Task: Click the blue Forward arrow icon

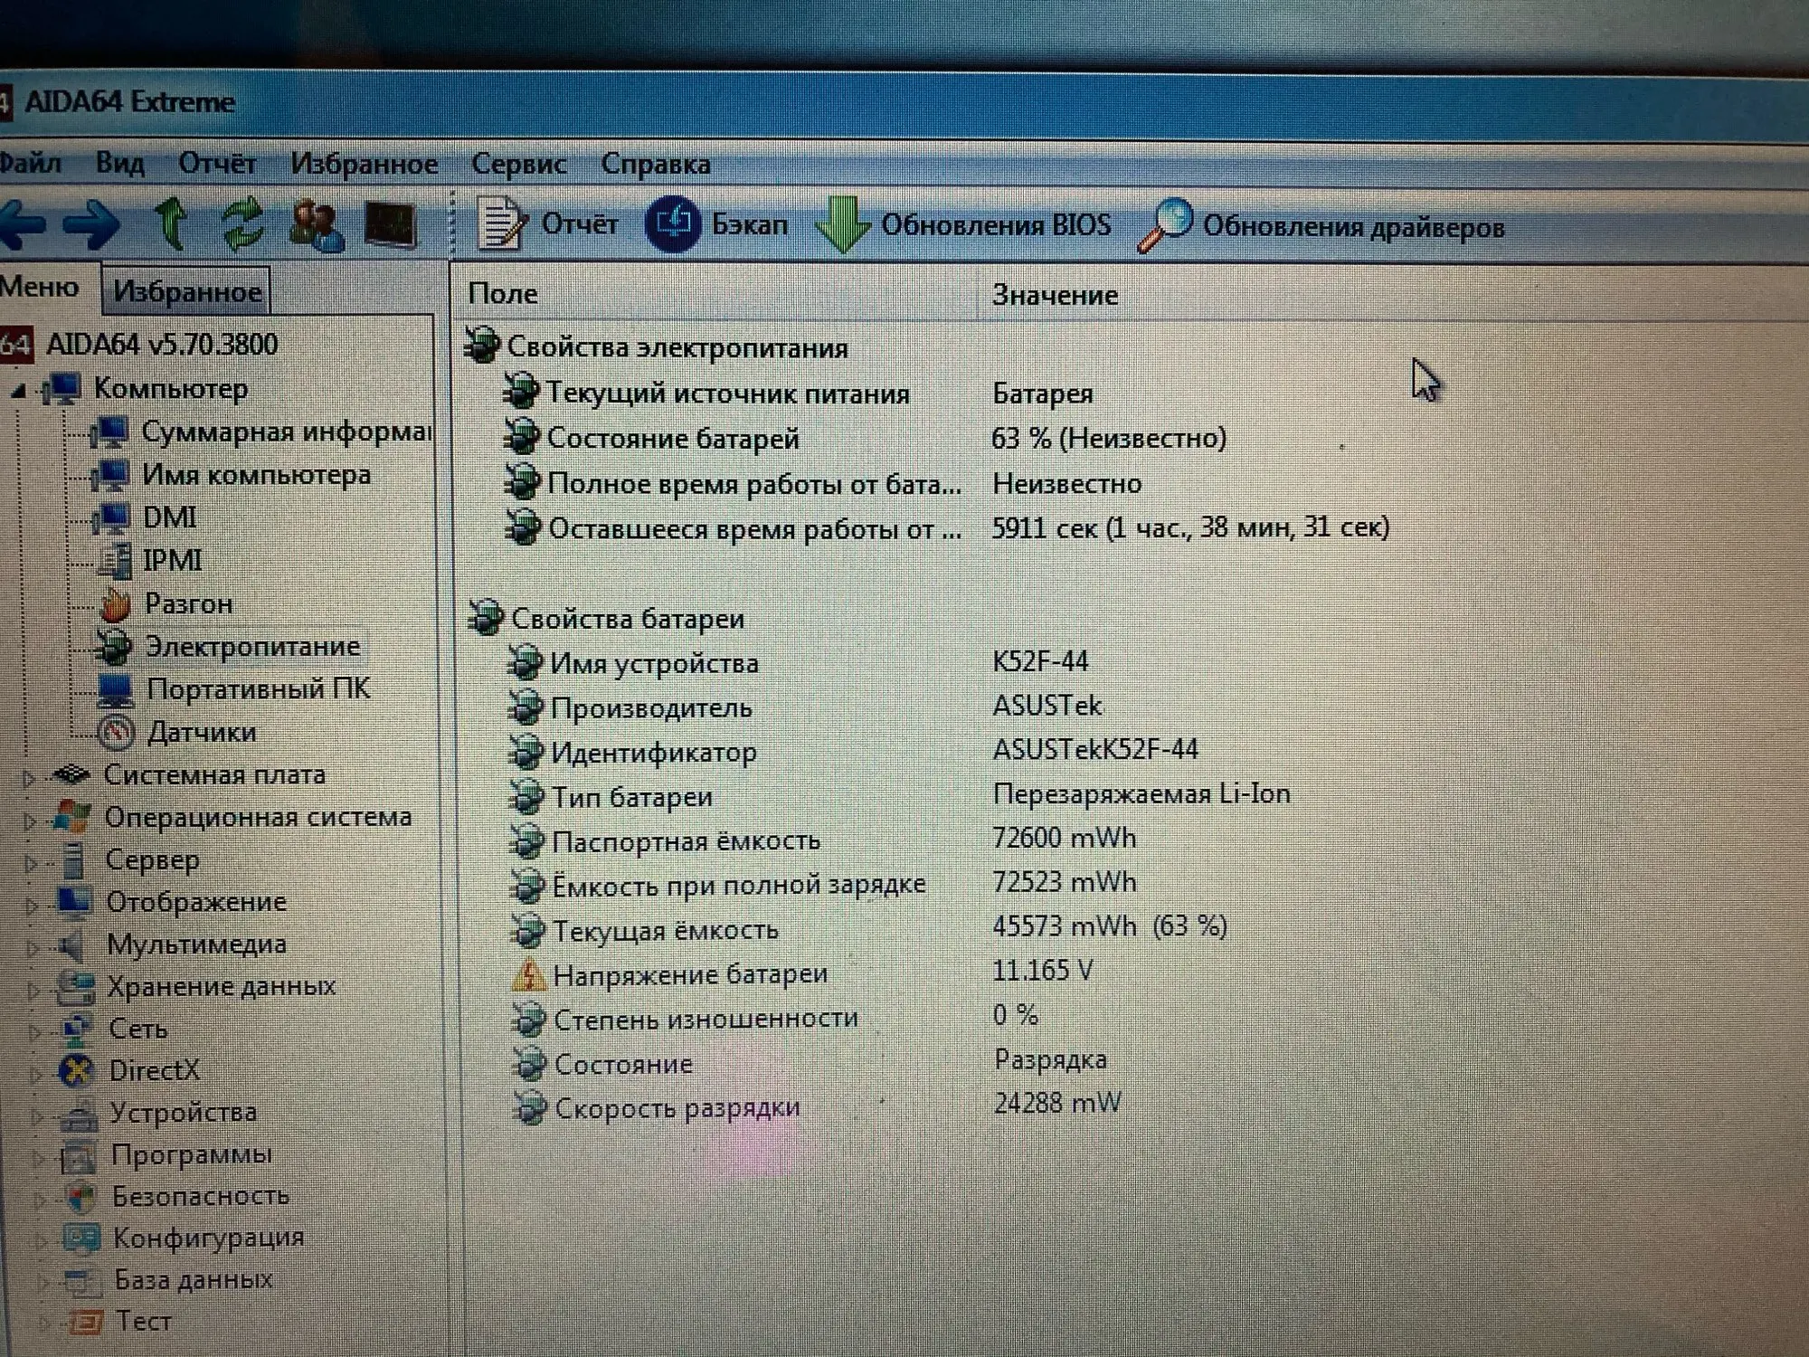Action: point(90,223)
